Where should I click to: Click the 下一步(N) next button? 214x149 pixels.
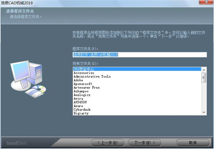[145, 143]
